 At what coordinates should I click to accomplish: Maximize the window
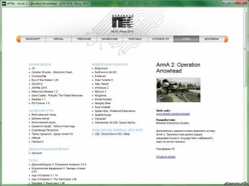click(x=233, y=2)
